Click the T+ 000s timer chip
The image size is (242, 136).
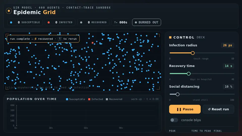tap(121, 22)
